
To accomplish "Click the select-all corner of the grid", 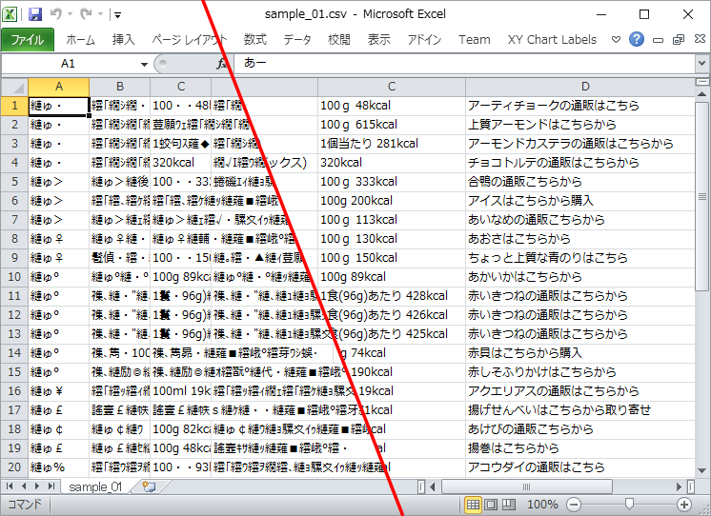I will point(14,87).
